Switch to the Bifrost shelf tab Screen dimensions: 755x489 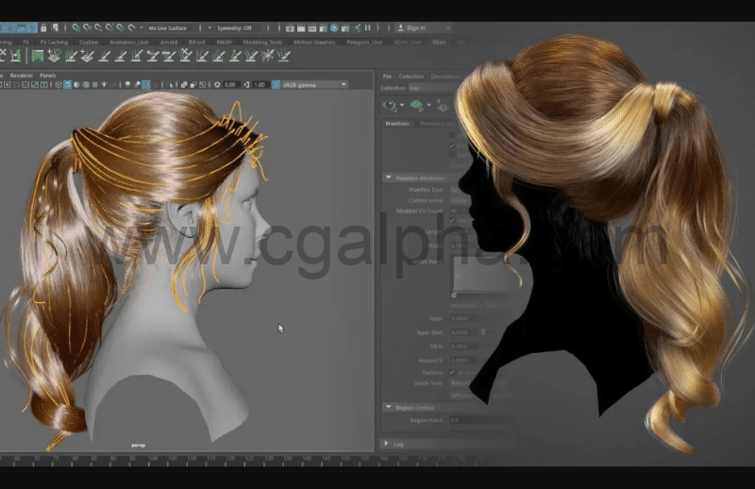point(197,42)
